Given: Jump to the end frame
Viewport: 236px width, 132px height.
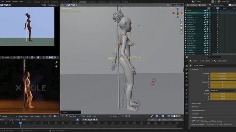Looking at the screenshot, I should (97, 120).
